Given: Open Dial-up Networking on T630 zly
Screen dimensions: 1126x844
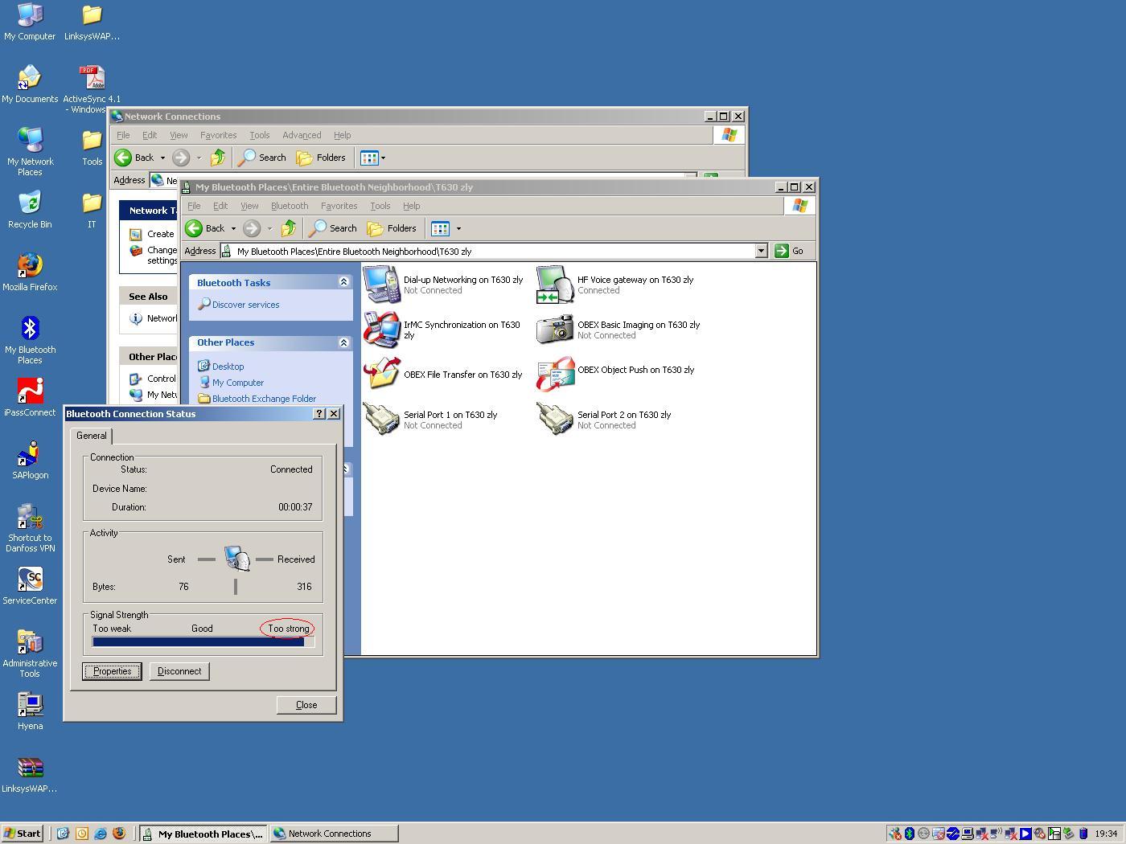Looking at the screenshot, I should (382, 285).
